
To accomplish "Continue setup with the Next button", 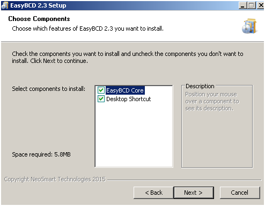I will click(x=194, y=193).
